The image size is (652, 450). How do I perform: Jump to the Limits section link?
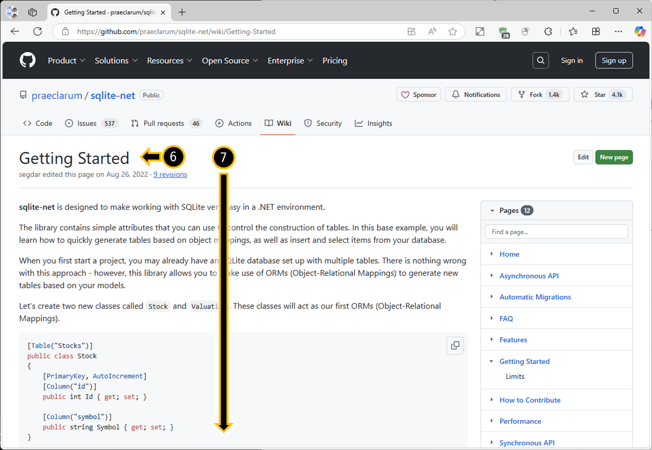pyautogui.click(x=515, y=377)
